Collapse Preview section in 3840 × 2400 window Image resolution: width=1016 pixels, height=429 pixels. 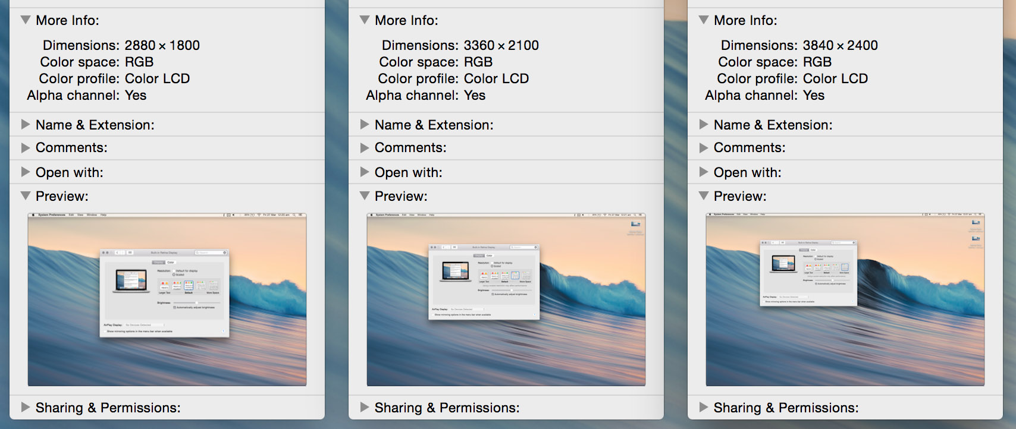tap(704, 195)
